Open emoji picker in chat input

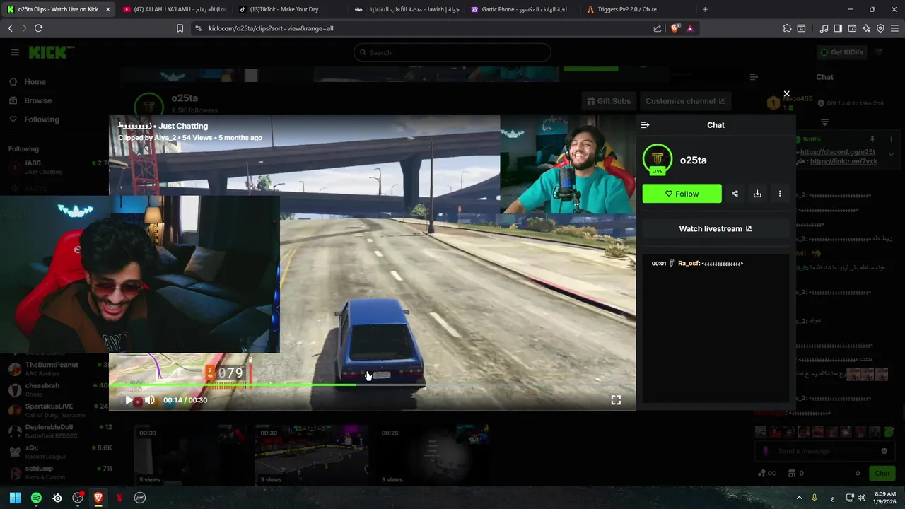(884, 451)
